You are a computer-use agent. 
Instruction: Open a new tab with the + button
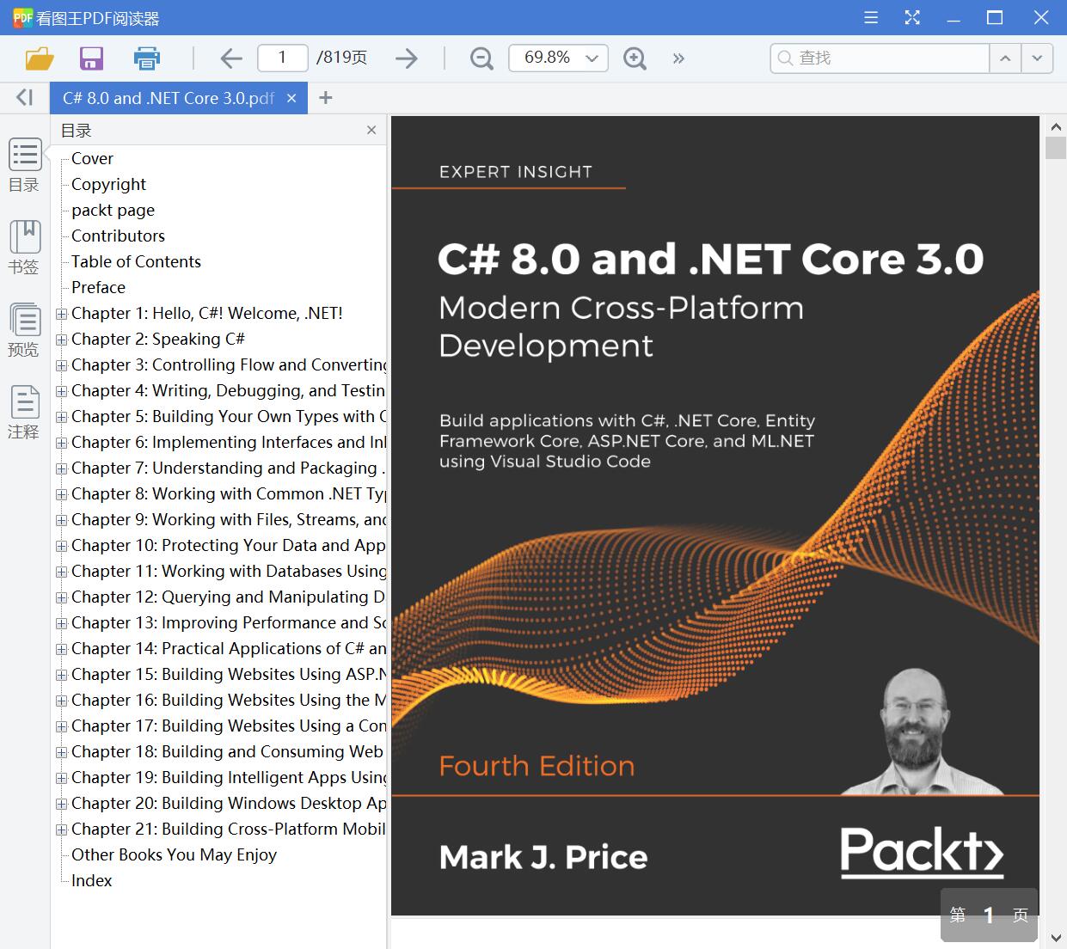pos(325,98)
